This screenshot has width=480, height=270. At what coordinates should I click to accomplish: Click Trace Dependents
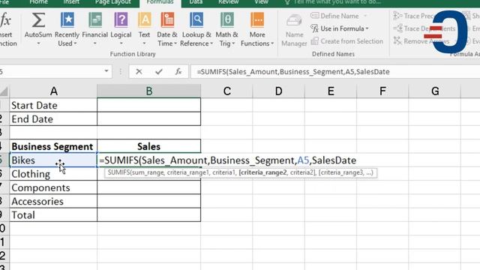click(x=424, y=28)
